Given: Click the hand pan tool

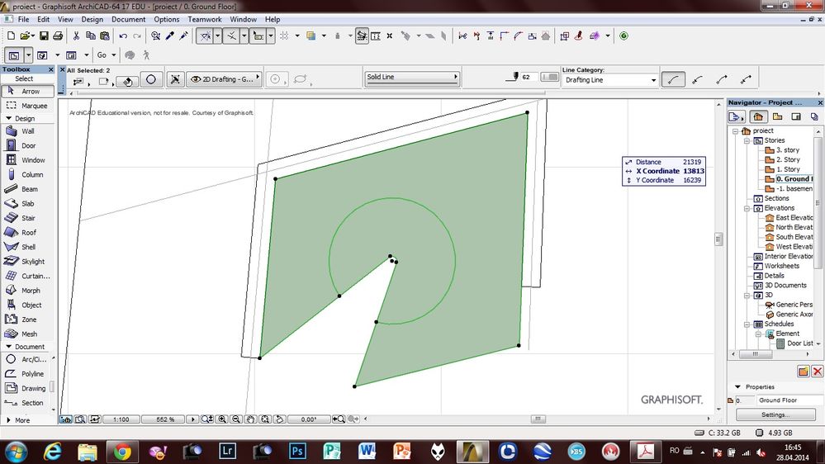Looking at the screenshot, I should [251, 419].
